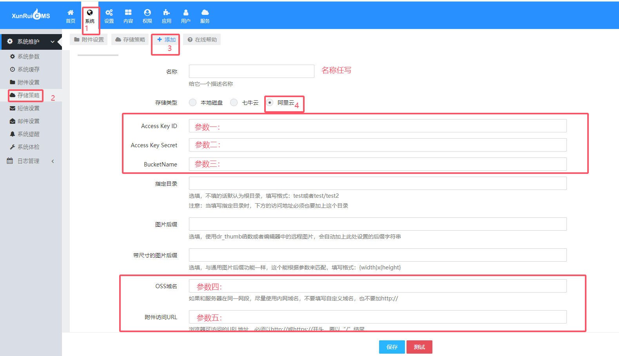Open 系统体检 in the sidebar

coord(29,147)
